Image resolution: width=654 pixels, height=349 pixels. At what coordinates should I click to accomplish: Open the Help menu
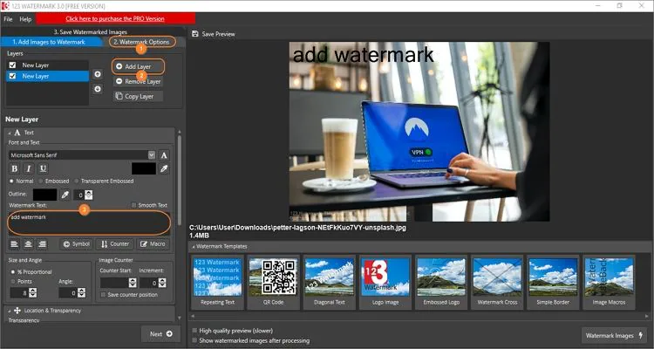tap(25, 19)
